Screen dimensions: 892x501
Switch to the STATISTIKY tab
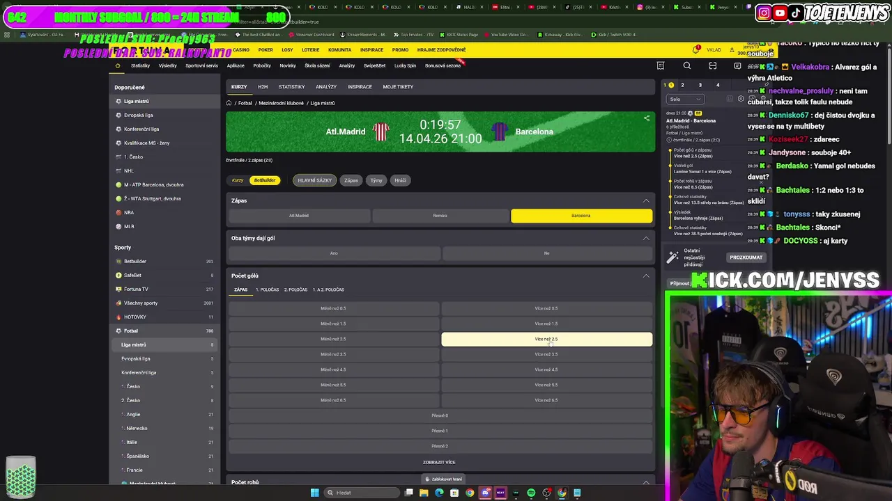tap(291, 87)
